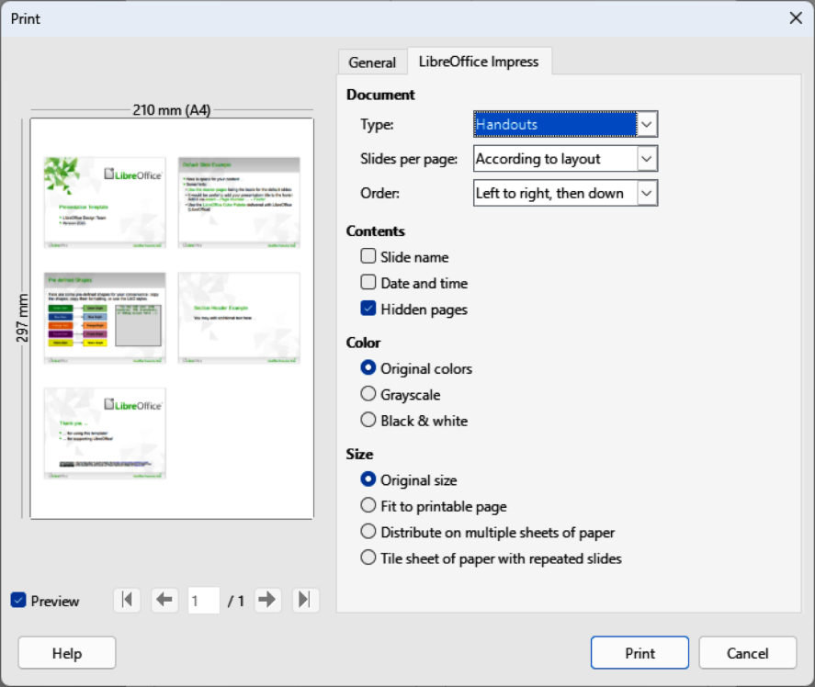Choose Fit to printable page

(x=368, y=506)
